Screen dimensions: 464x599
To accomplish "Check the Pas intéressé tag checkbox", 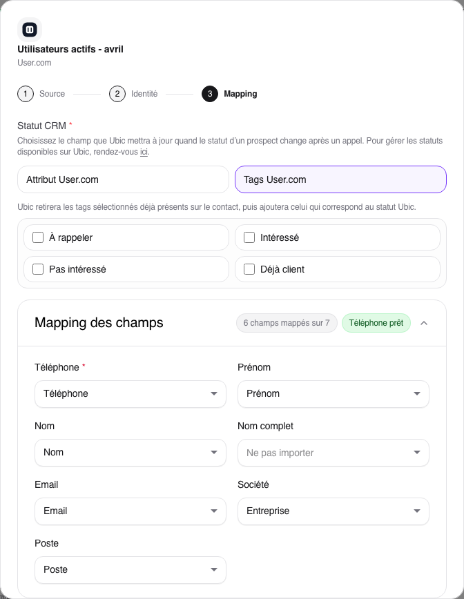I will point(38,269).
